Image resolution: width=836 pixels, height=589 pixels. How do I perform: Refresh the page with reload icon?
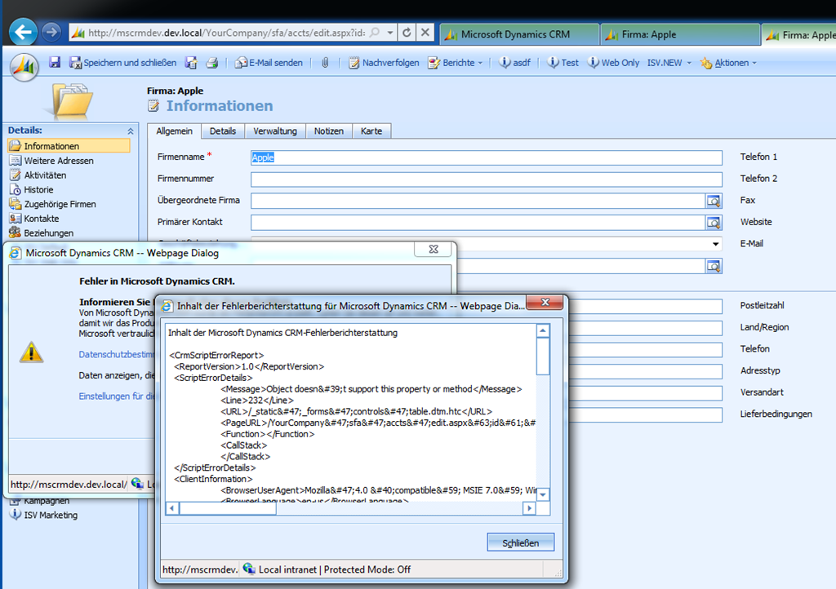click(407, 33)
